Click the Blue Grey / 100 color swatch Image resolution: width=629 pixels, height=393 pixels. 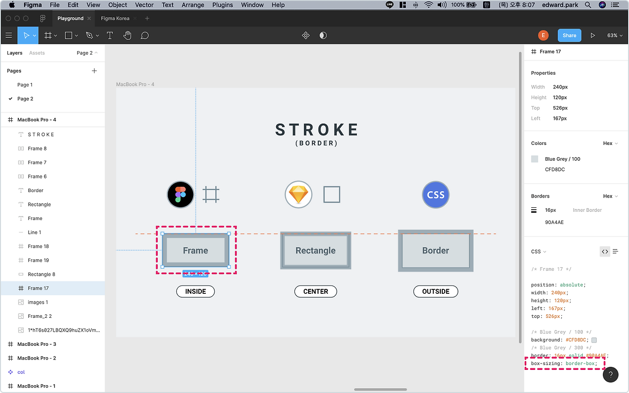point(534,159)
